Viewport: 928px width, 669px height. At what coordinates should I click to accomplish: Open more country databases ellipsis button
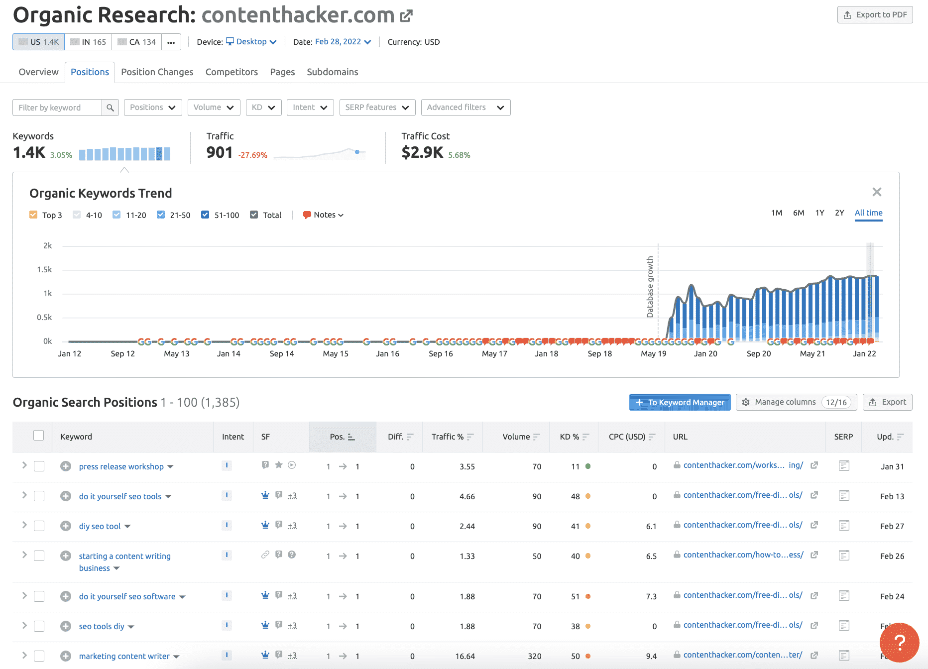pyautogui.click(x=171, y=42)
